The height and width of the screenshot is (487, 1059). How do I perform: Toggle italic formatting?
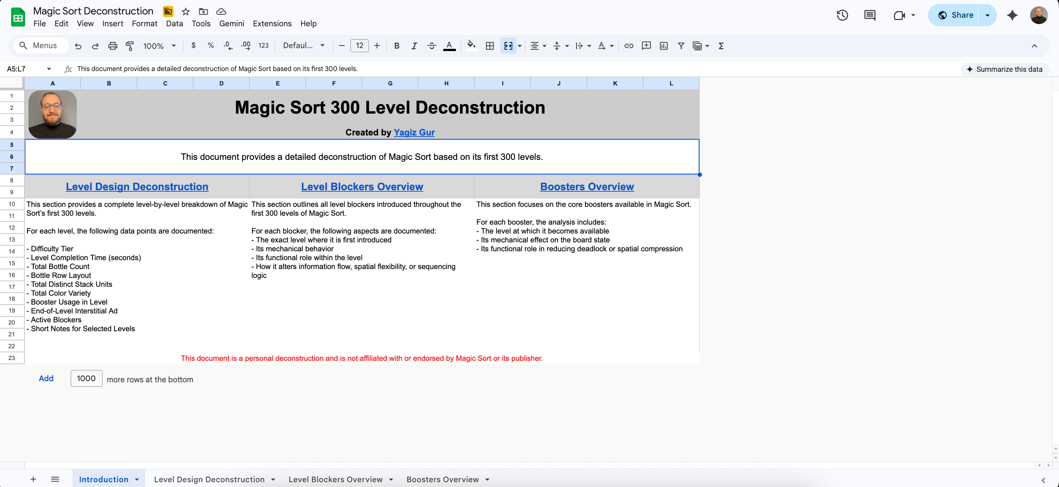(x=414, y=46)
